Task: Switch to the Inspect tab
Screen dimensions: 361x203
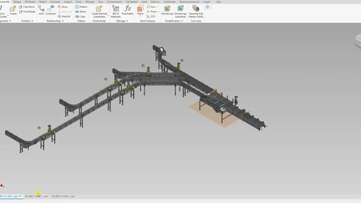Action: click(x=68, y=2)
